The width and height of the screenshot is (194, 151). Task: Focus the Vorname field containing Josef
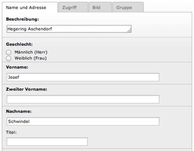pyautogui.click(x=83, y=77)
